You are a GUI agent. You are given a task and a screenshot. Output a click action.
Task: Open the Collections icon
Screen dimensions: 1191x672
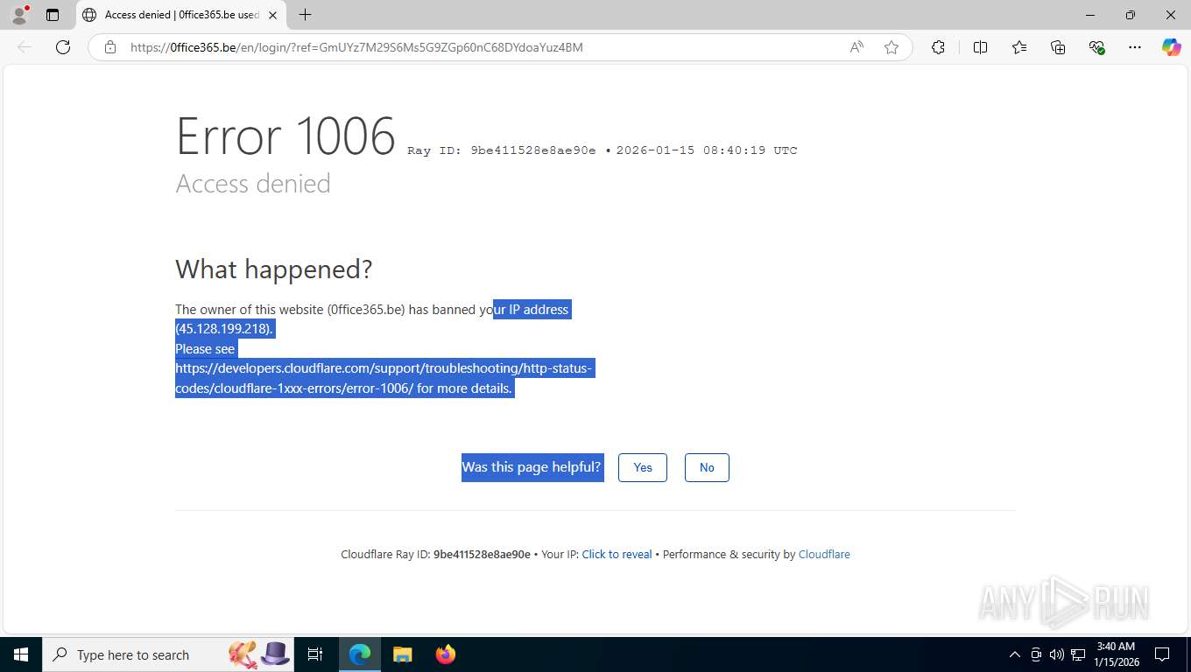[1058, 47]
